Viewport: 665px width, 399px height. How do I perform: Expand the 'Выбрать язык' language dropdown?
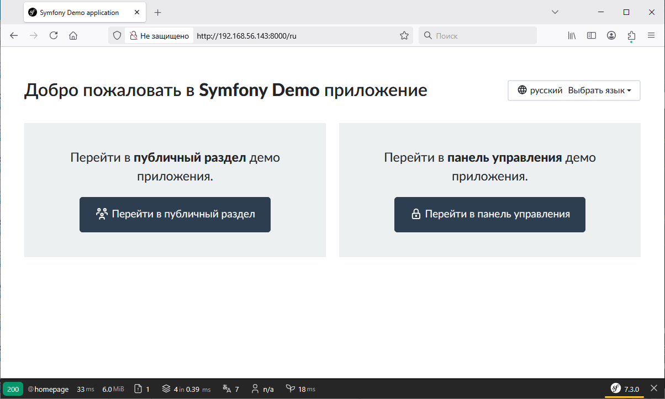[574, 91]
